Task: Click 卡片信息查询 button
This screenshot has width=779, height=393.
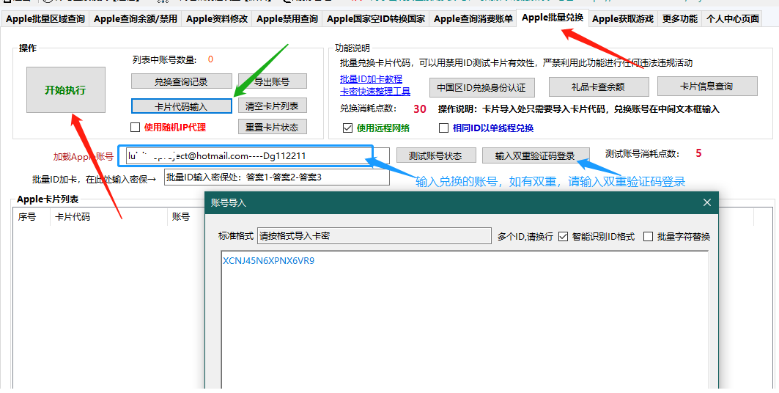Action: 707,87
